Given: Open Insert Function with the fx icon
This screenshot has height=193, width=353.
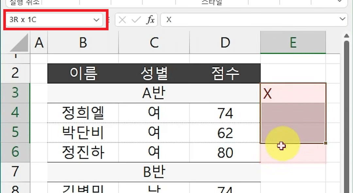Looking at the screenshot, I should point(150,20).
